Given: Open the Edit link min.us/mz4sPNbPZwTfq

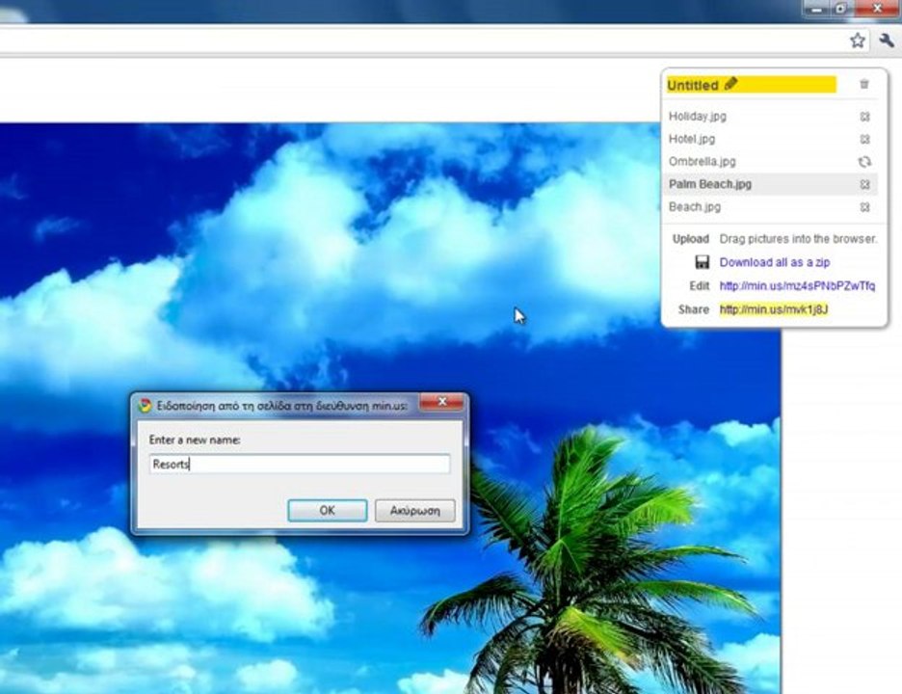Looking at the screenshot, I should (797, 286).
